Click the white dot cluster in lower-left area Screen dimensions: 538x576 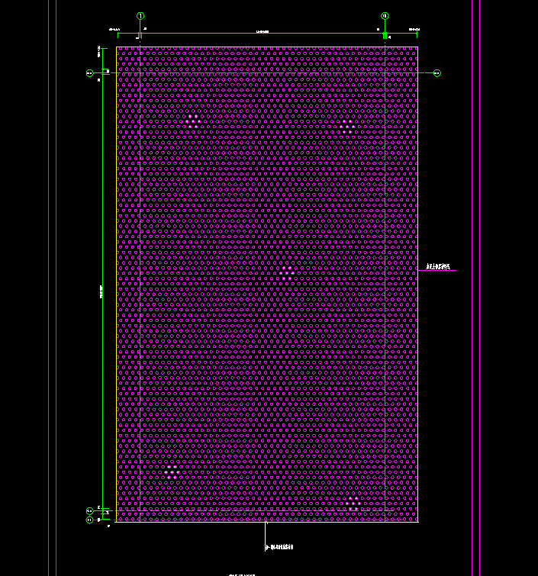(x=172, y=471)
